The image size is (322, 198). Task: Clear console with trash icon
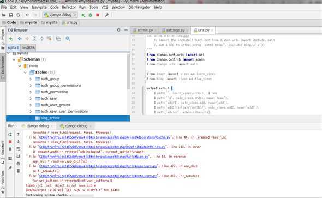pos(18,171)
